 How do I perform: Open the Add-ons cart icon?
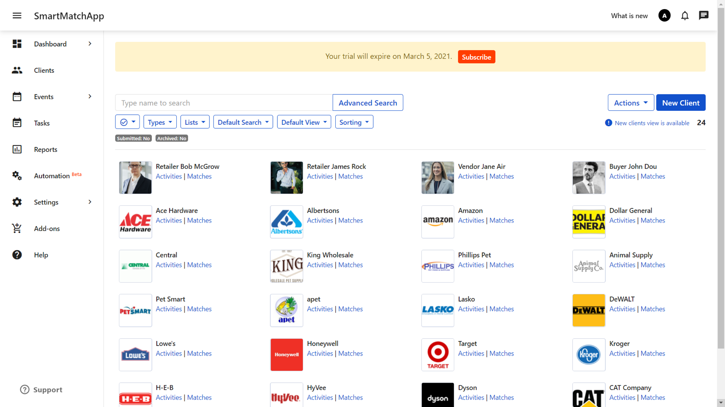(17, 228)
